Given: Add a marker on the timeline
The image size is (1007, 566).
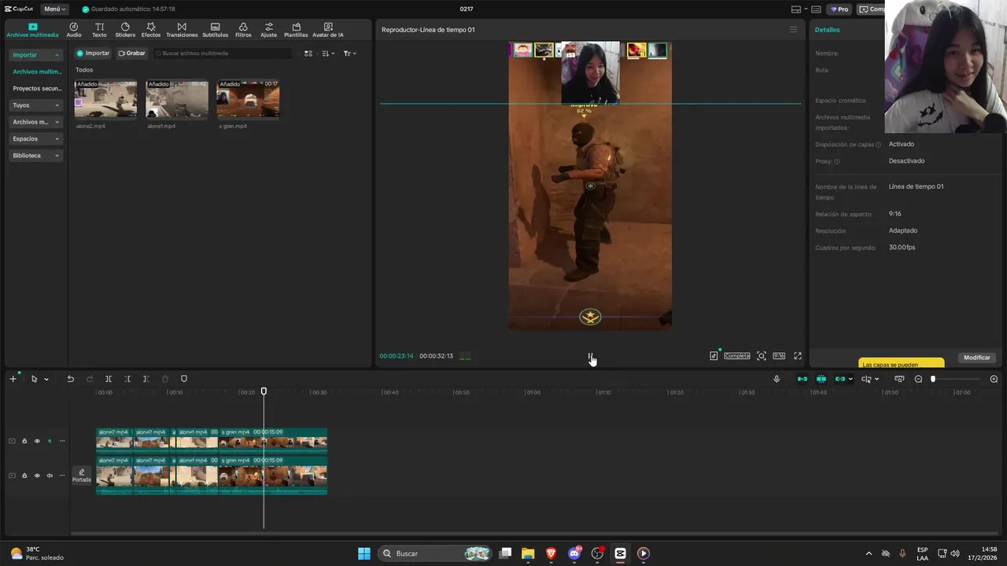Looking at the screenshot, I should pos(184,379).
